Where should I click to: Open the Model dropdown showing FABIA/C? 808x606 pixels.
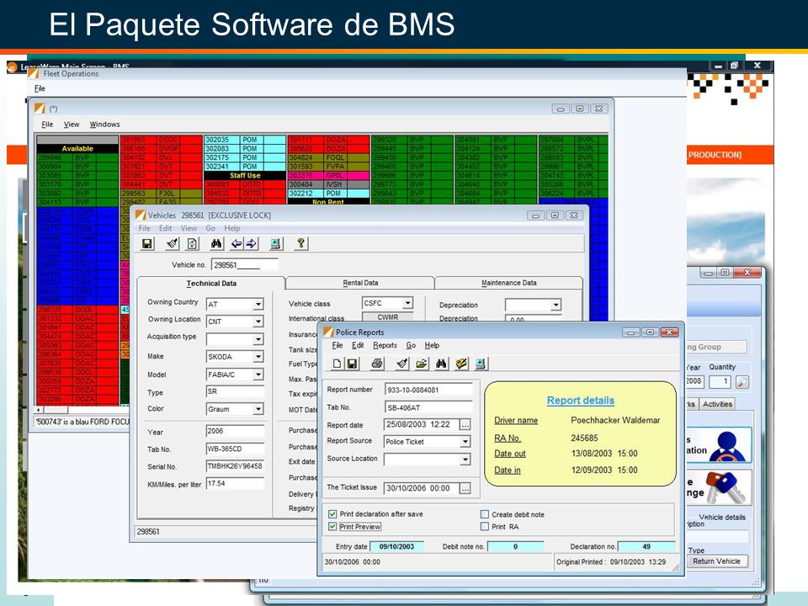258,375
